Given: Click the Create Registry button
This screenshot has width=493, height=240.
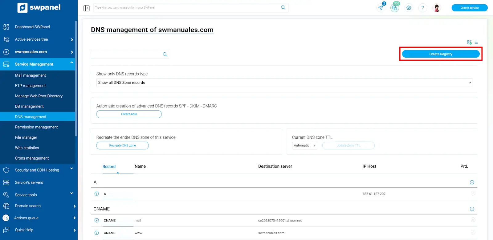Looking at the screenshot, I should tap(441, 54).
